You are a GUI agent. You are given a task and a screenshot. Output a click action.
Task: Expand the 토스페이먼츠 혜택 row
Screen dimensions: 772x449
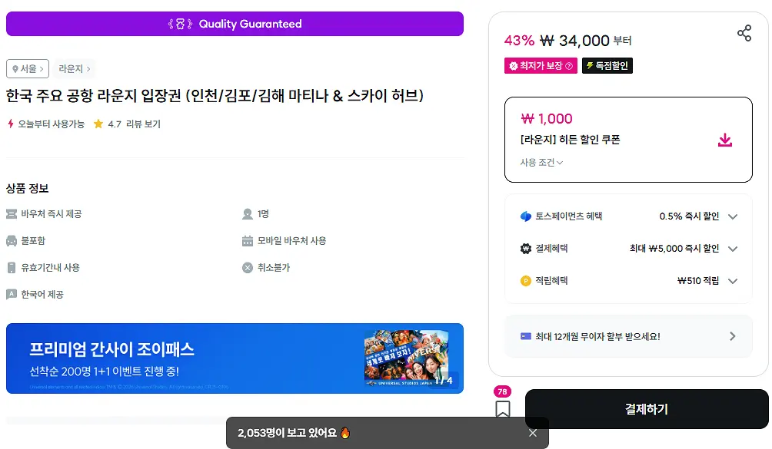[x=628, y=216]
